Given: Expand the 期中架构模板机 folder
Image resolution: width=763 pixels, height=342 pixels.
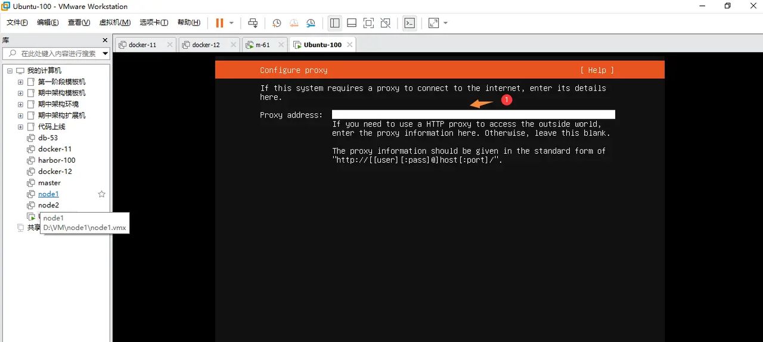Looking at the screenshot, I should (20, 93).
